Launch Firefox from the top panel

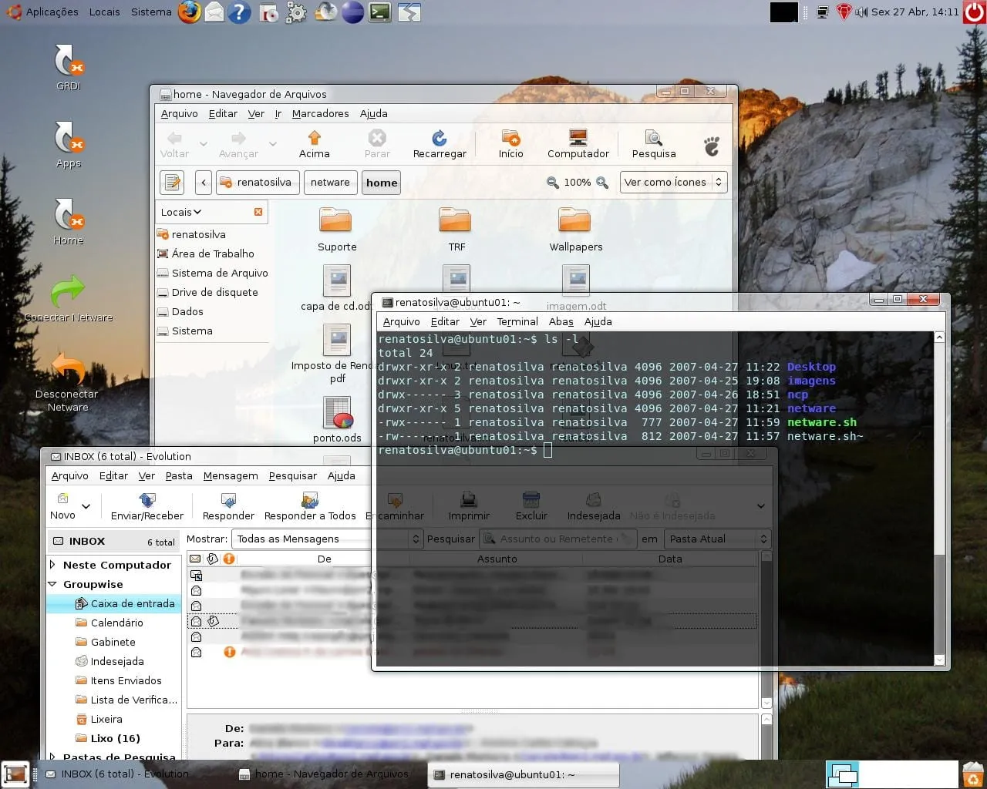click(190, 12)
